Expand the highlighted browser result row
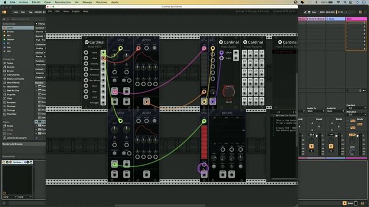 (x=36, y=121)
